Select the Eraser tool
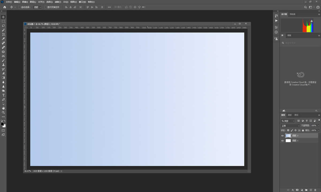321x192 pixels. [3, 73]
